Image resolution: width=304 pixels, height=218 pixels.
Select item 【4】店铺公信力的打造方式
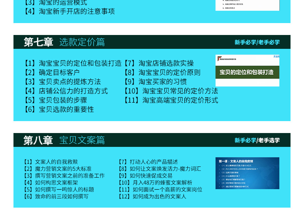[x=65, y=91]
